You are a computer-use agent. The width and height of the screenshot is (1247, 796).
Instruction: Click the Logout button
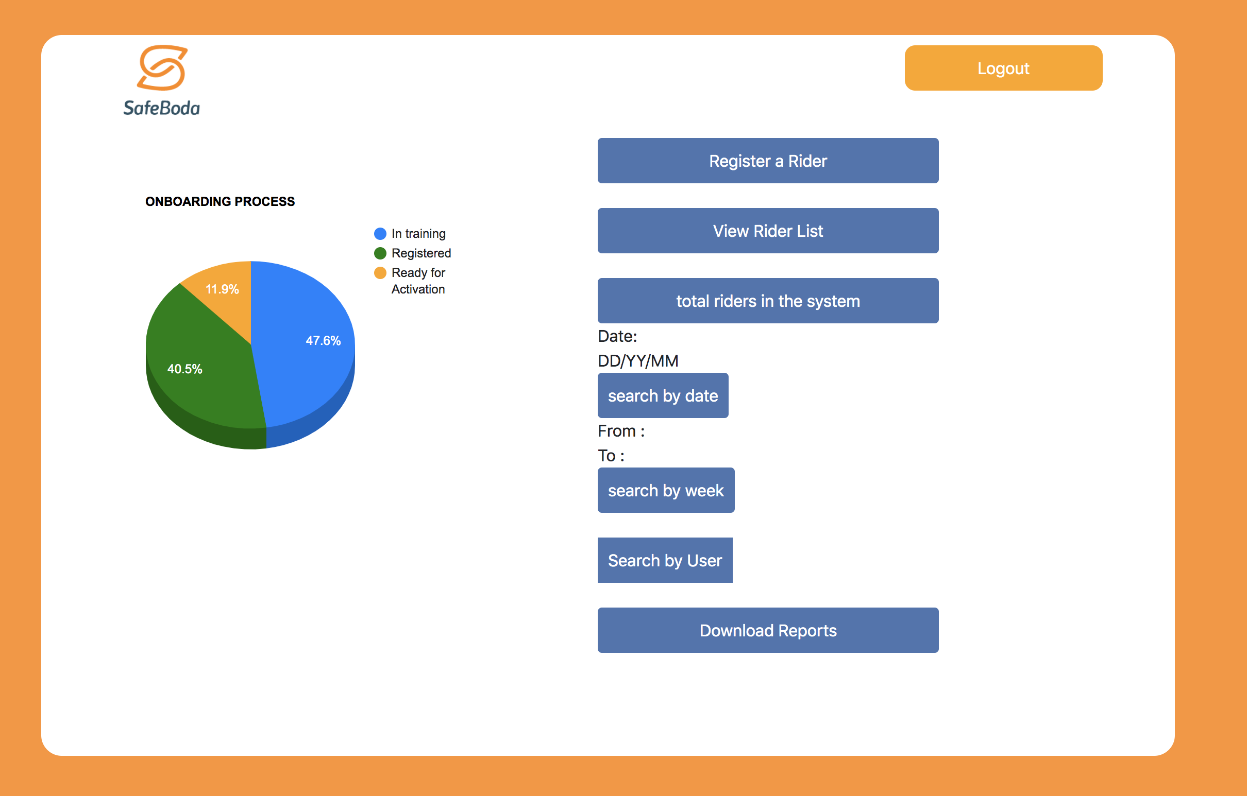point(1003,68)
